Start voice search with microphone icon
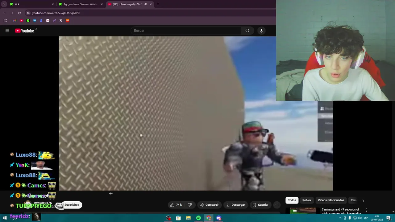Screen dimensions: 395x222 click(x=261, y=31)
